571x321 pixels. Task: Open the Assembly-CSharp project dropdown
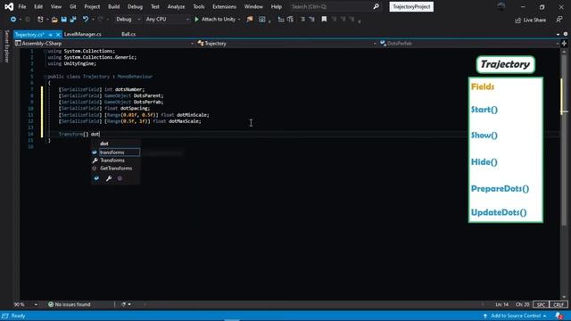click(x=104, y=44)
